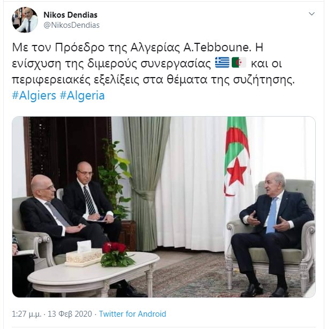Open the attached meeting photo
The image size is (327, 329).
(x=164, y=207)
